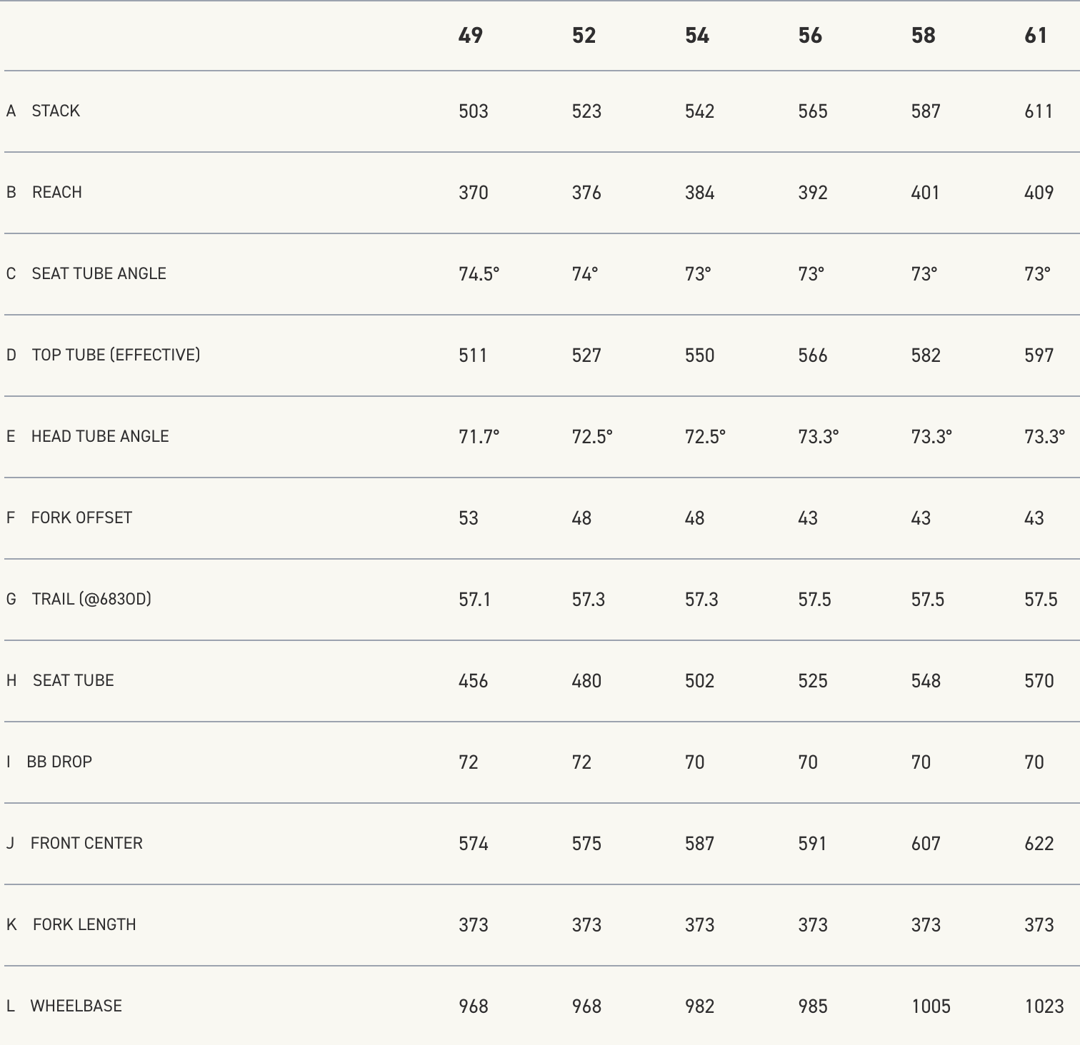
Task: Click the FORK OFFSET row label
Action: point(81,518)
